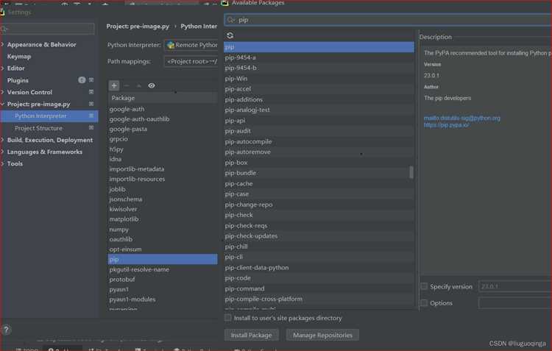Click the Manage Repositories button
This screenshot has width=552, height=351.
[322, 335]
